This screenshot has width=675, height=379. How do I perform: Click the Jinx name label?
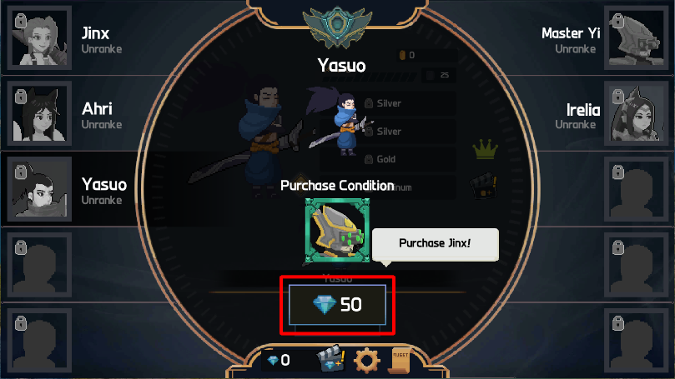point(96,33)
